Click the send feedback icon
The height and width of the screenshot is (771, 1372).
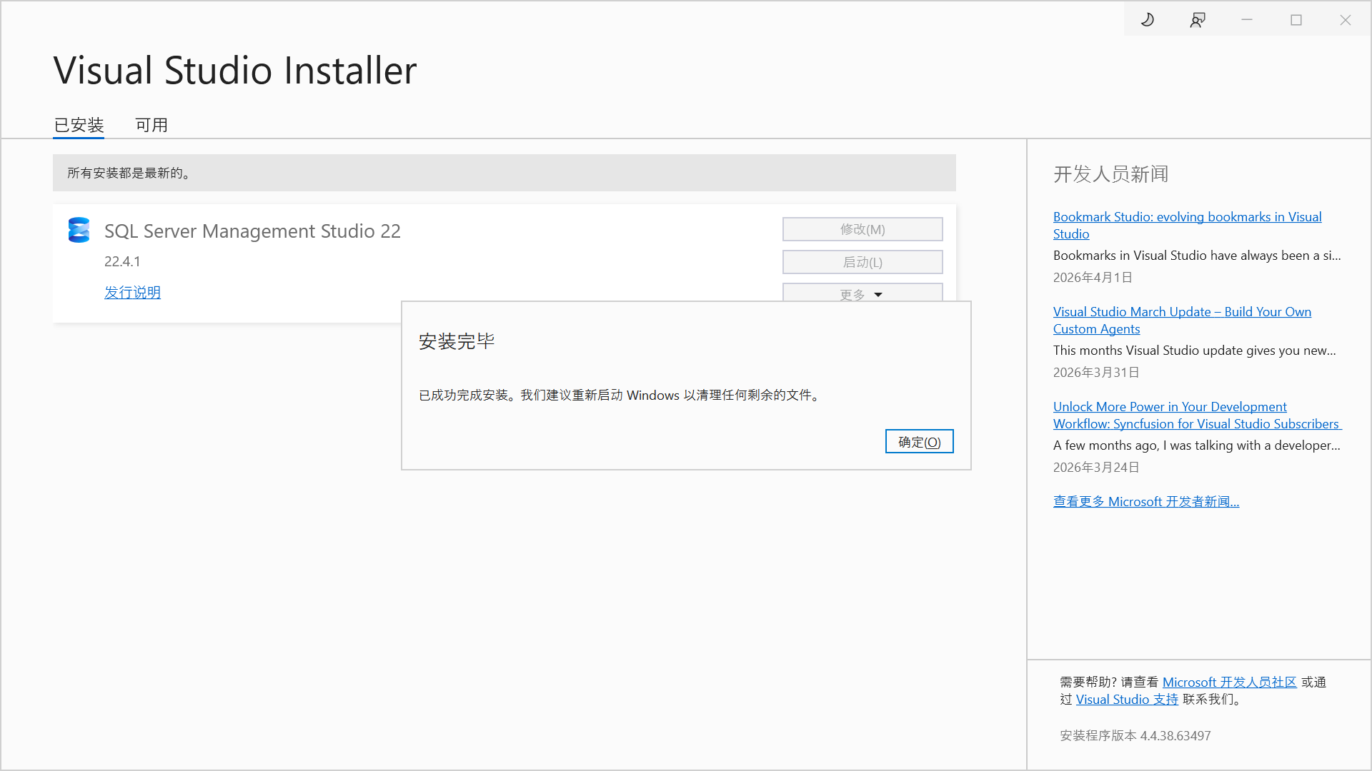pyautogui.click(x=1198, y=20)
